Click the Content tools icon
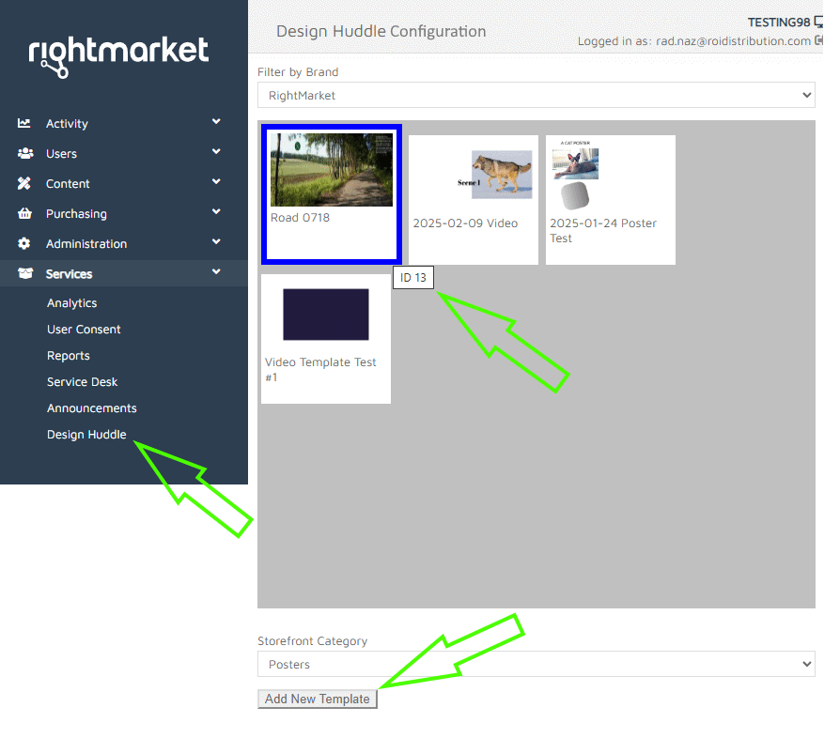Image resolution: width=824 pixels, height=738 pixels. tap(24, 183)
